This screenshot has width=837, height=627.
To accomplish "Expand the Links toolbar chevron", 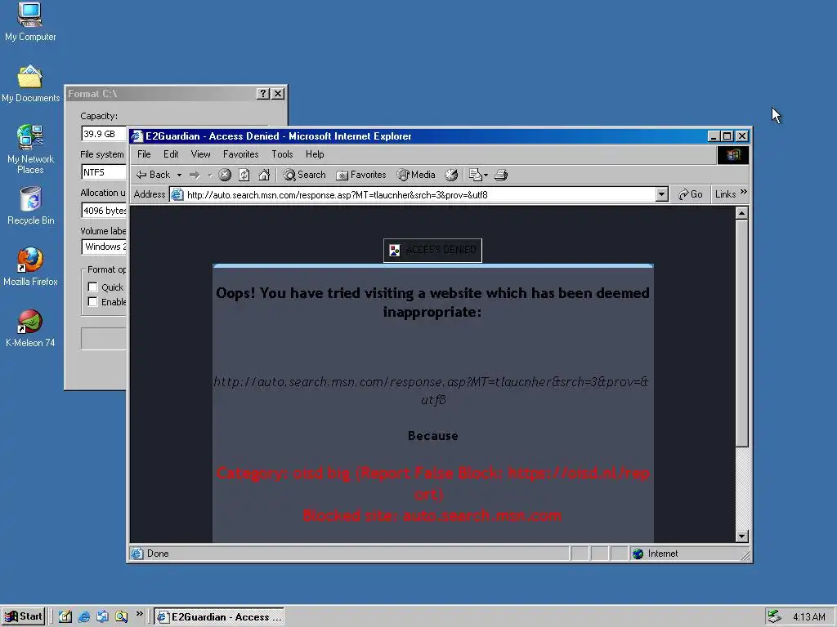I will pos(744,192).
